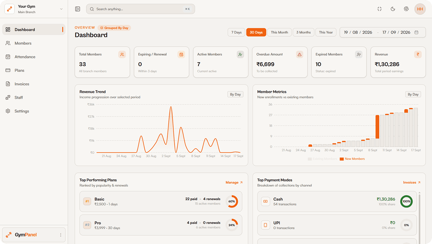Navigate to Plans in the sidebar
This screenshot has width=432, height=244.
34,71
